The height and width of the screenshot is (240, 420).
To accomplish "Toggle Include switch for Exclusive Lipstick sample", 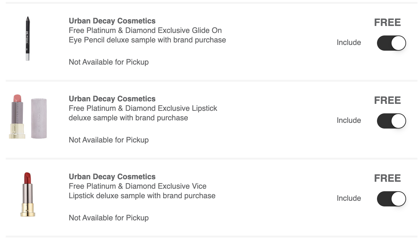I will tap(391, 121).
